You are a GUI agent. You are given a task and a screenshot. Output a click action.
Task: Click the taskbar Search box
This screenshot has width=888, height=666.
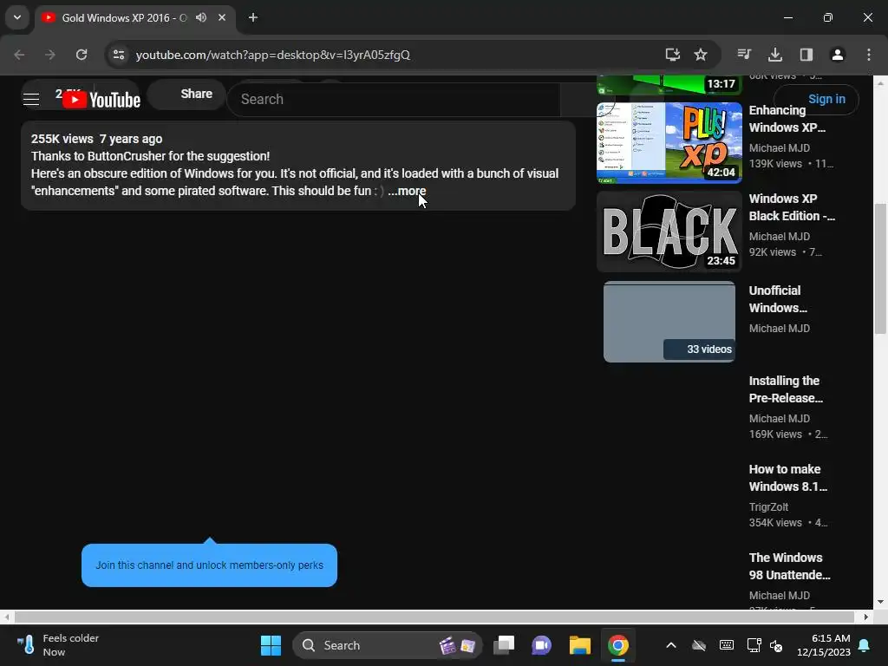[387, 645]
